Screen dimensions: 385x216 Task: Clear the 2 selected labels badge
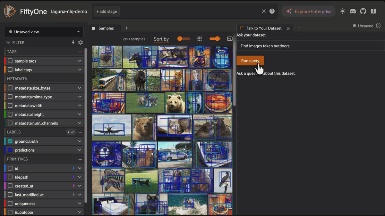(x=71, y=132)
